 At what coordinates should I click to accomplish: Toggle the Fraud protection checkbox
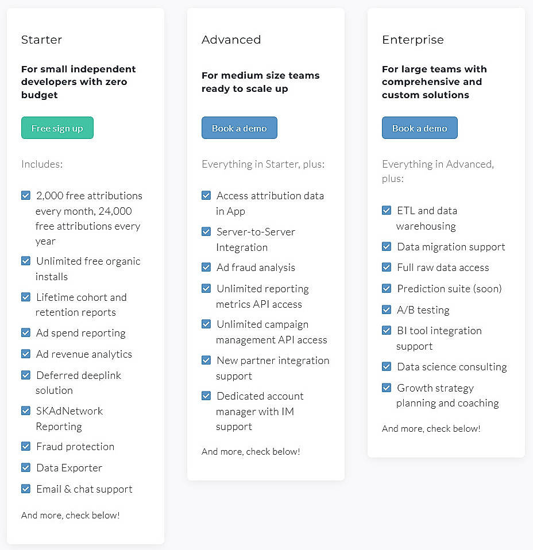pyautogui.click(x=26, y=446)
